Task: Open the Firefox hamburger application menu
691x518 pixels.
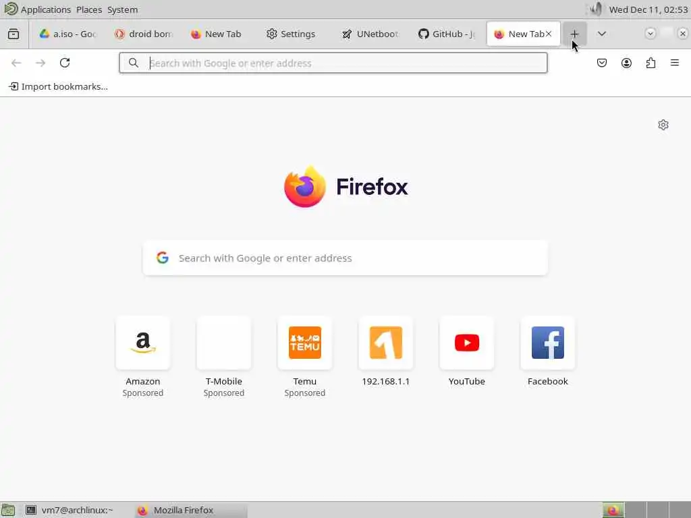Action: (675, 63)
